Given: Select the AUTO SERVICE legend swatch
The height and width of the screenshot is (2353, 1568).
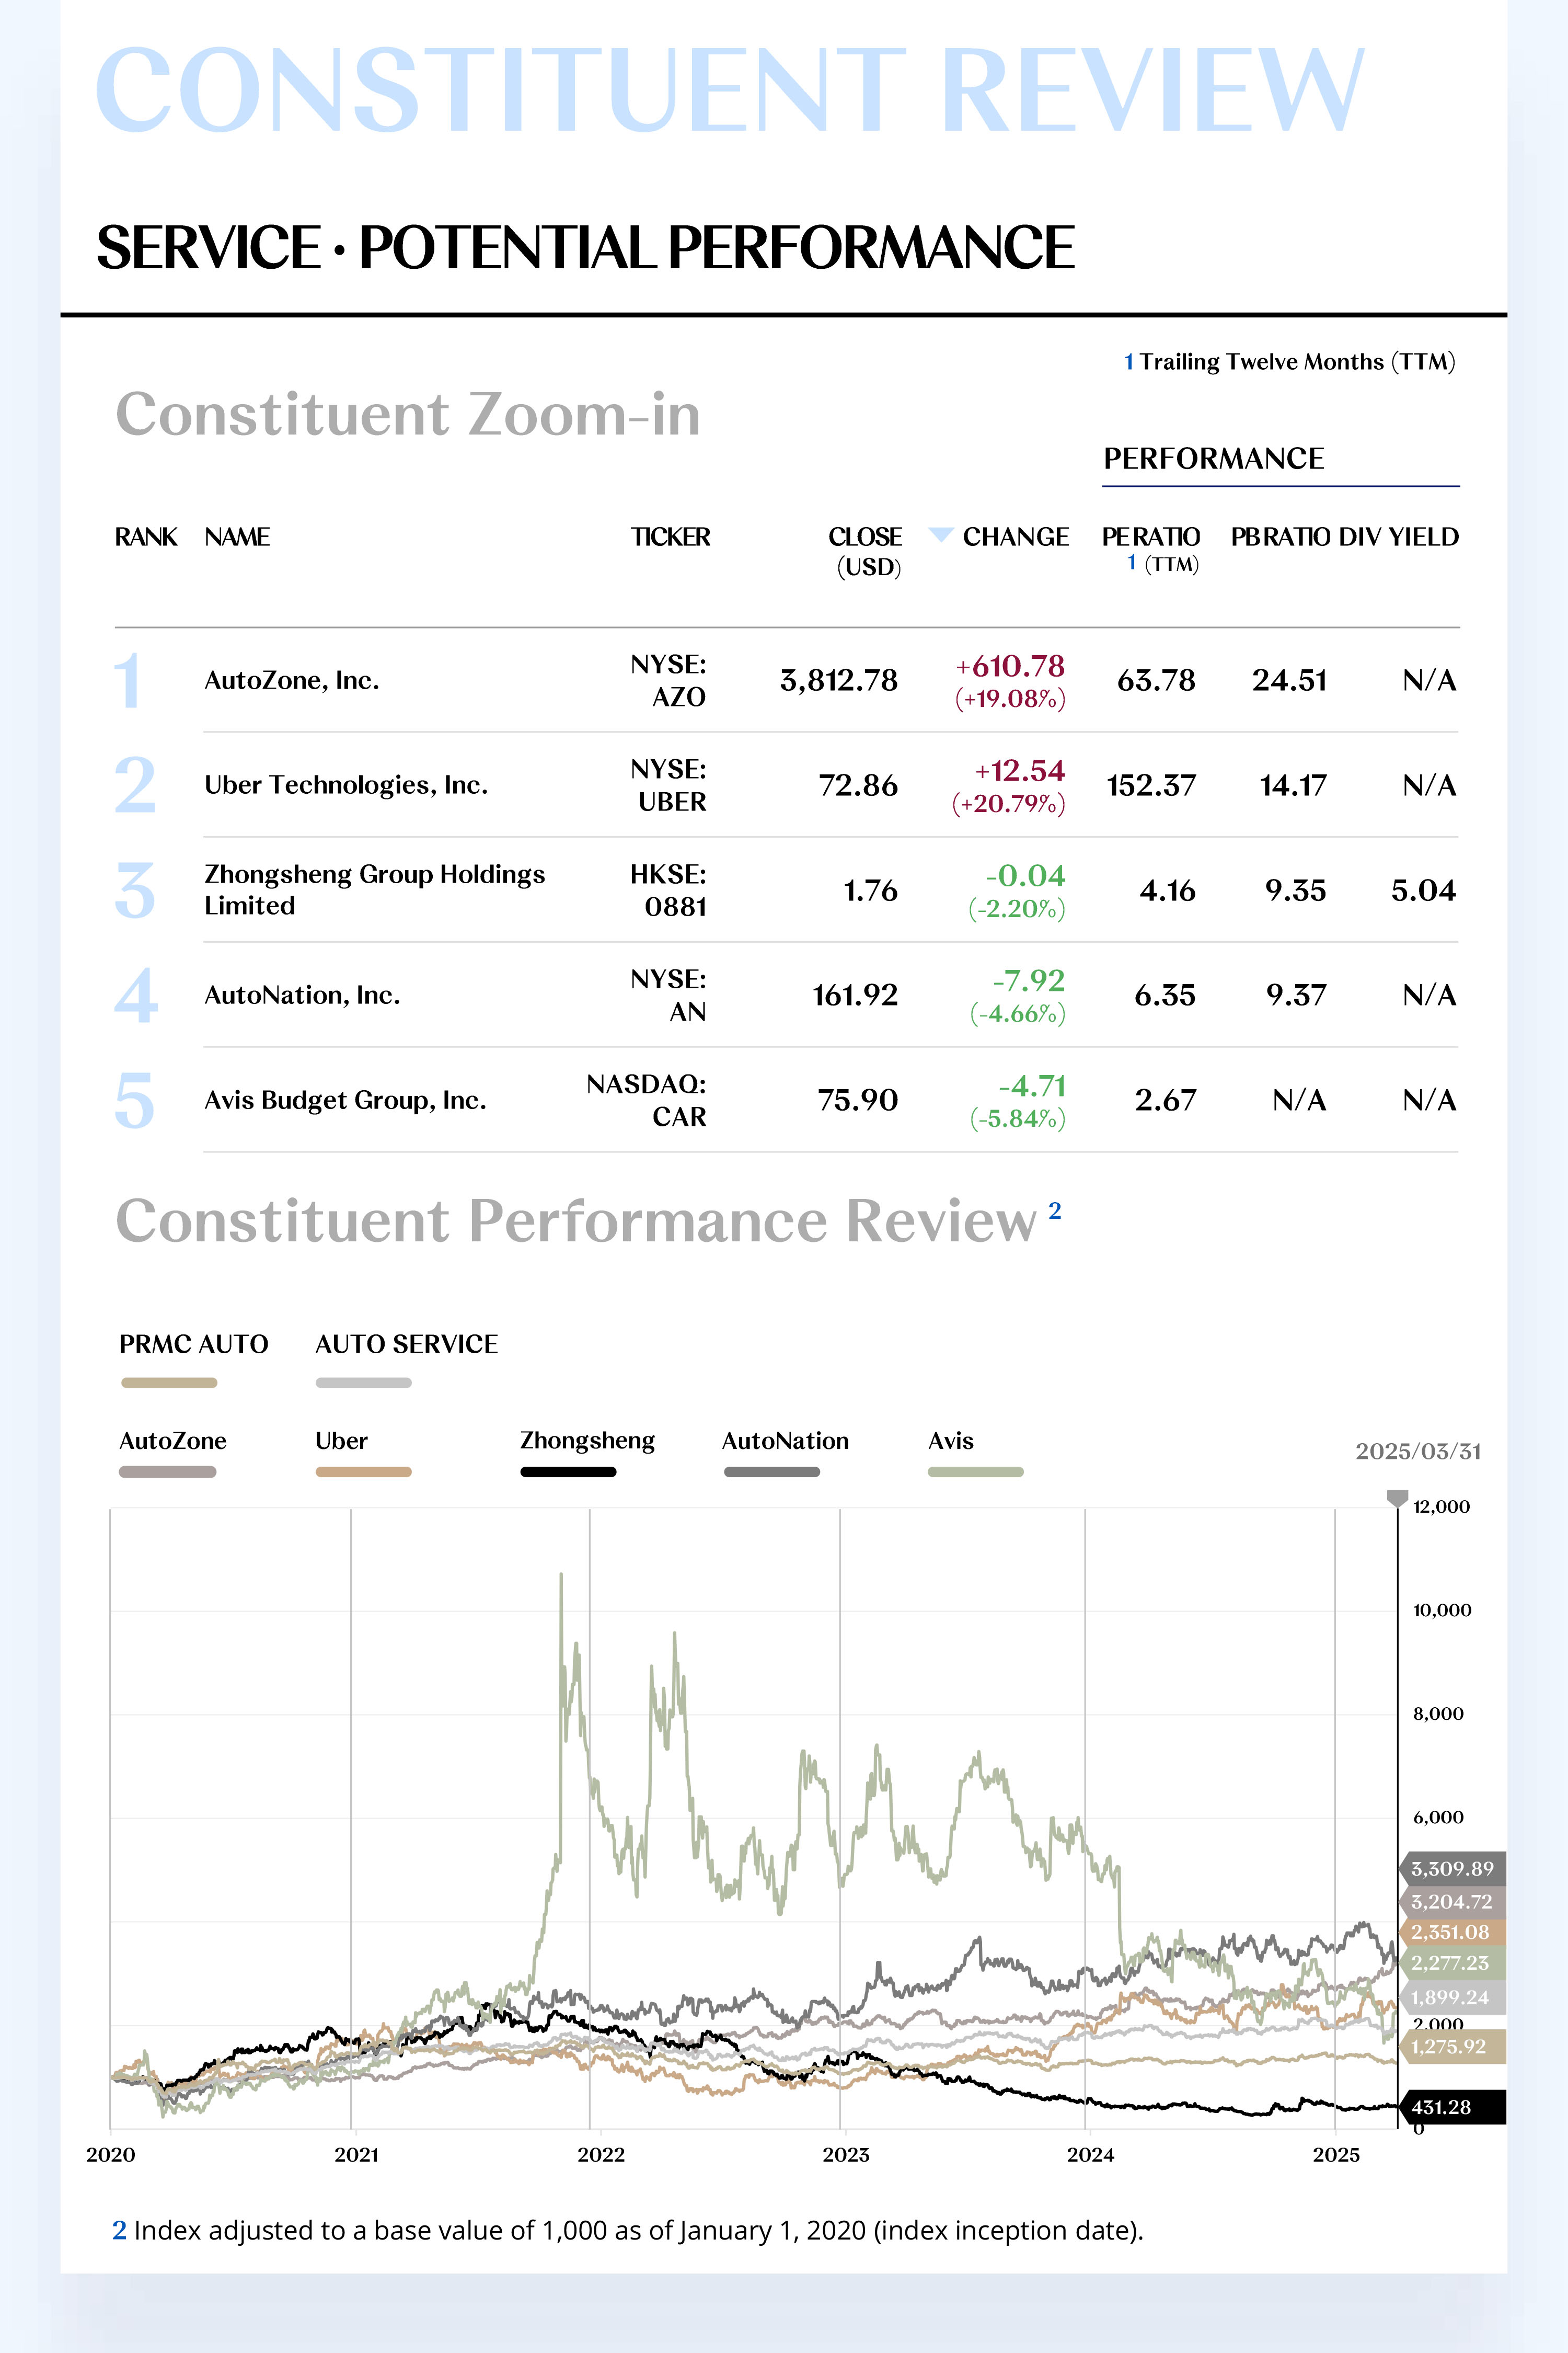Looking at the screenshot, I should (363, 1383).
